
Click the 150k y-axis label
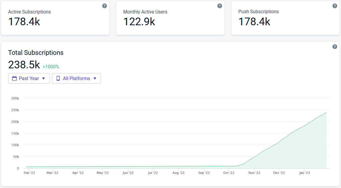[15, 133]
